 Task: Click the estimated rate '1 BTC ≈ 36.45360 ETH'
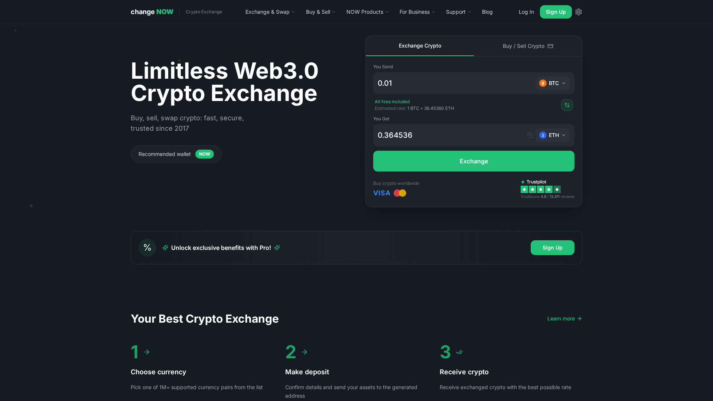[431, 108]
